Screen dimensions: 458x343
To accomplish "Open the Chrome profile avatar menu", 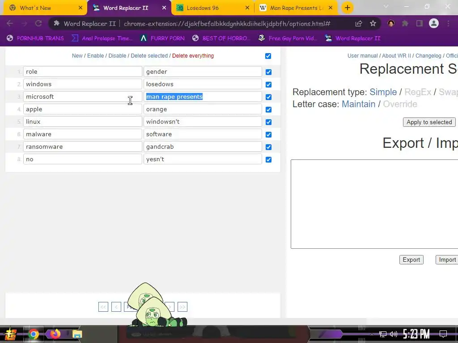I will point(434,23).
